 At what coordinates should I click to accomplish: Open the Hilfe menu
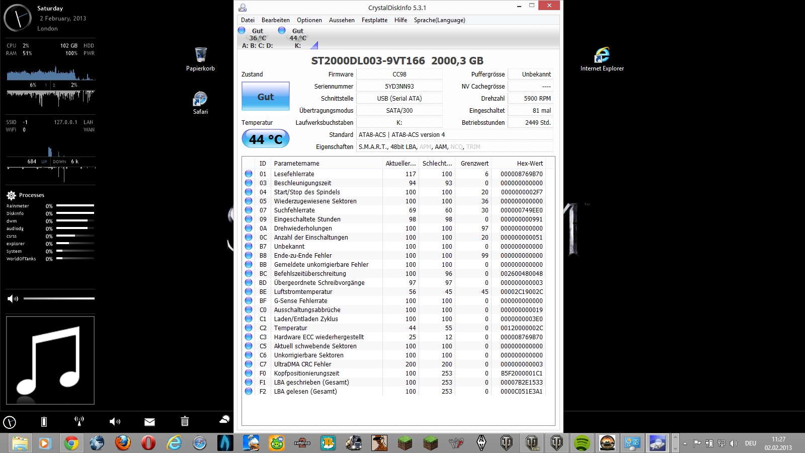[401, 20]
